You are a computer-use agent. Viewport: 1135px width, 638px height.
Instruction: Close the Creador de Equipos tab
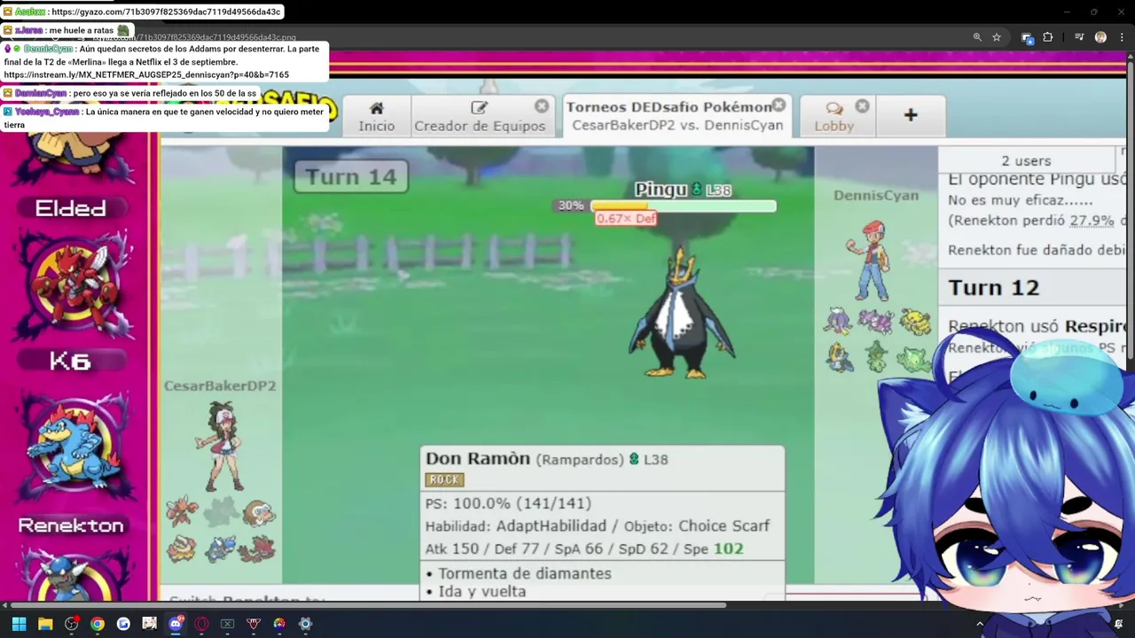click(x=542, y=106)
